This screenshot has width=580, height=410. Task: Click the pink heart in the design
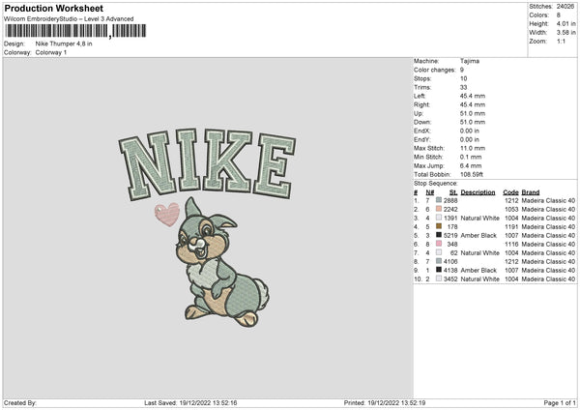[x=167, y=215]
